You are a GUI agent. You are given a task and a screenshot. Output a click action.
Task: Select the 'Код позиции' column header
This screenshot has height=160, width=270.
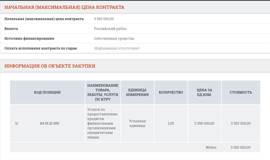(47, 92)
